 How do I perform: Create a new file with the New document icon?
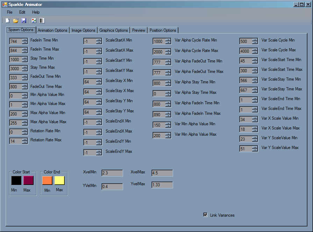tap(7, 20)
